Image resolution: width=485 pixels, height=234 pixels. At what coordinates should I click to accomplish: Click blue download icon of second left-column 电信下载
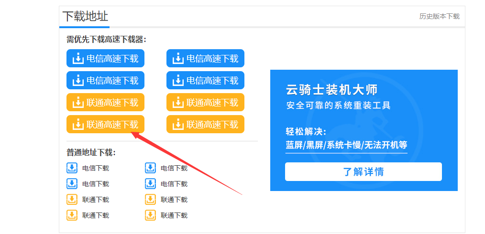pyautogui.click(x=72, y=184)
